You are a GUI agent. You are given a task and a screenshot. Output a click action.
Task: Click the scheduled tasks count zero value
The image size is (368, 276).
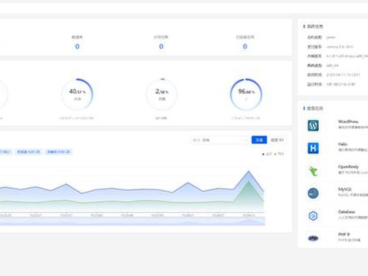point(161,46)
